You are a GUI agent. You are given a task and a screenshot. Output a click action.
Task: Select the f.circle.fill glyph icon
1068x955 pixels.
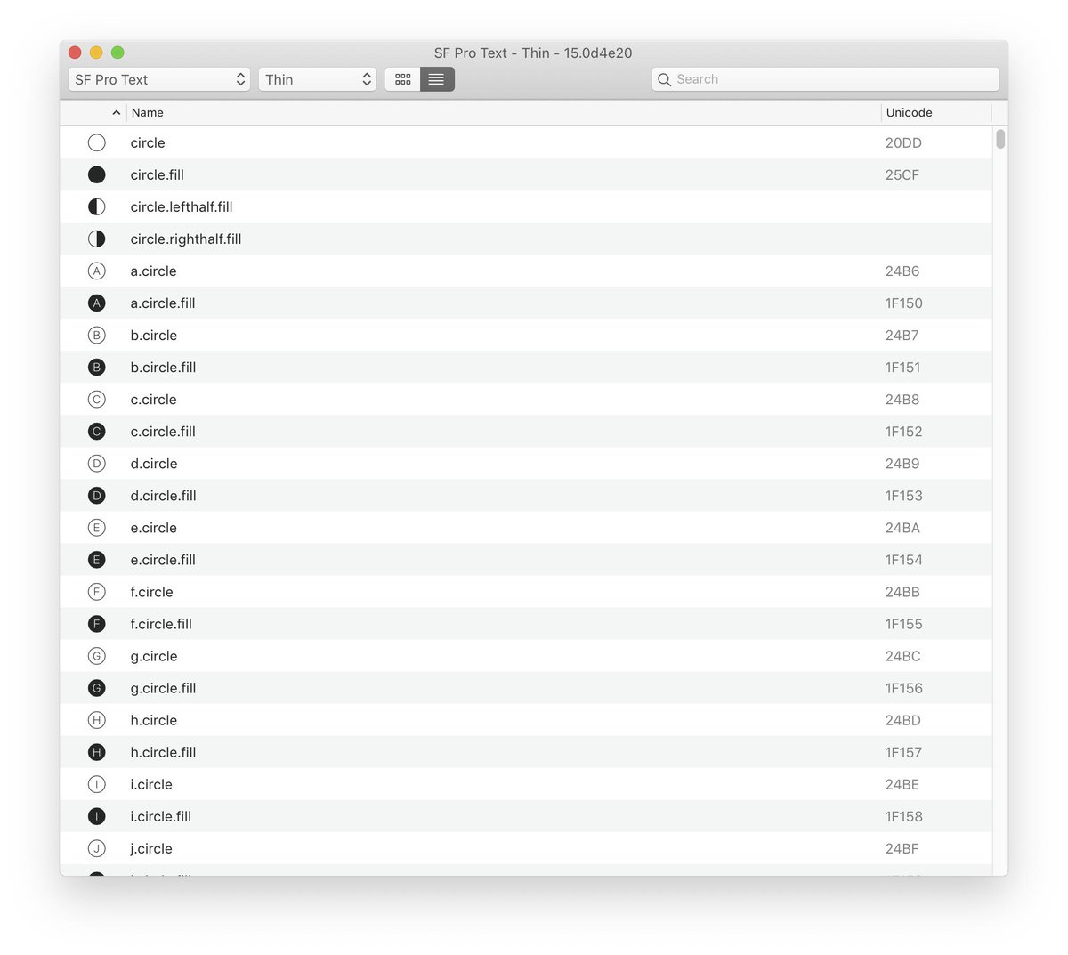click(x=97, y=623)
